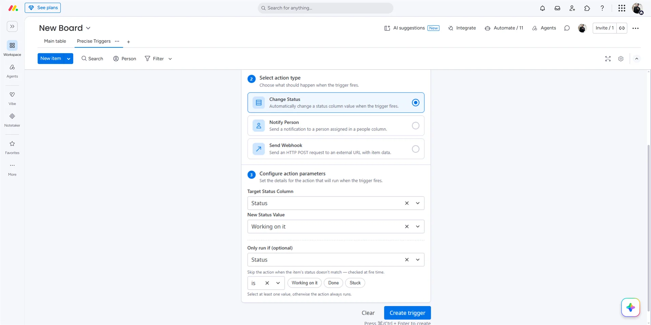Open Automate / 11
651x325 pixels.
coord(504,28)
